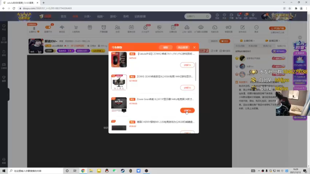Open the 消息 bell icon in header

point(246,16)
